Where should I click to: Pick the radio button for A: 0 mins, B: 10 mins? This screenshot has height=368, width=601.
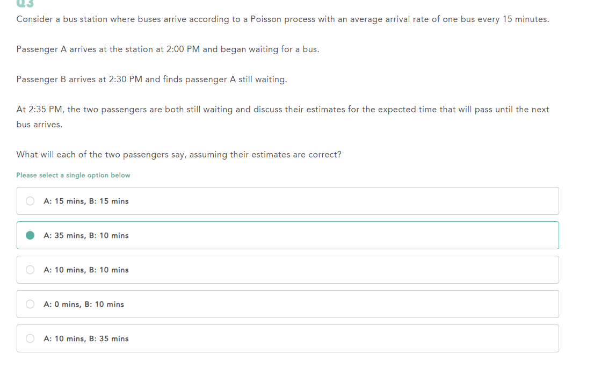[30, 304]
